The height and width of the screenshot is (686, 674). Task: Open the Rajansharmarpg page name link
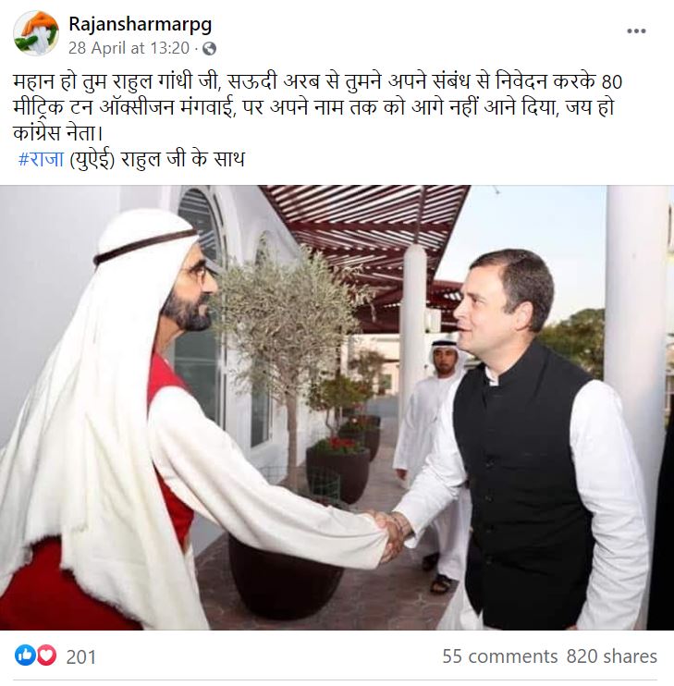[x=140, y=24]
